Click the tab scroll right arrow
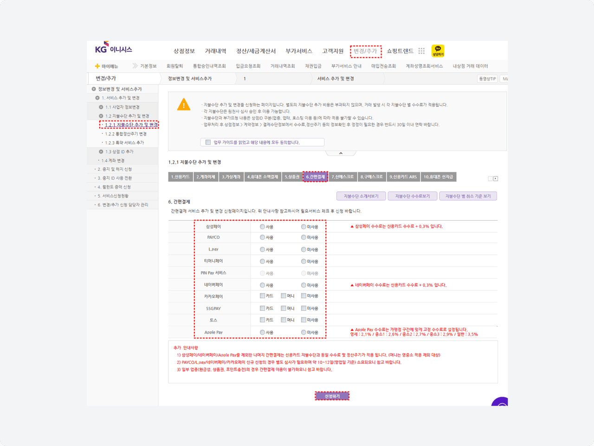 (x=496, y=178)
